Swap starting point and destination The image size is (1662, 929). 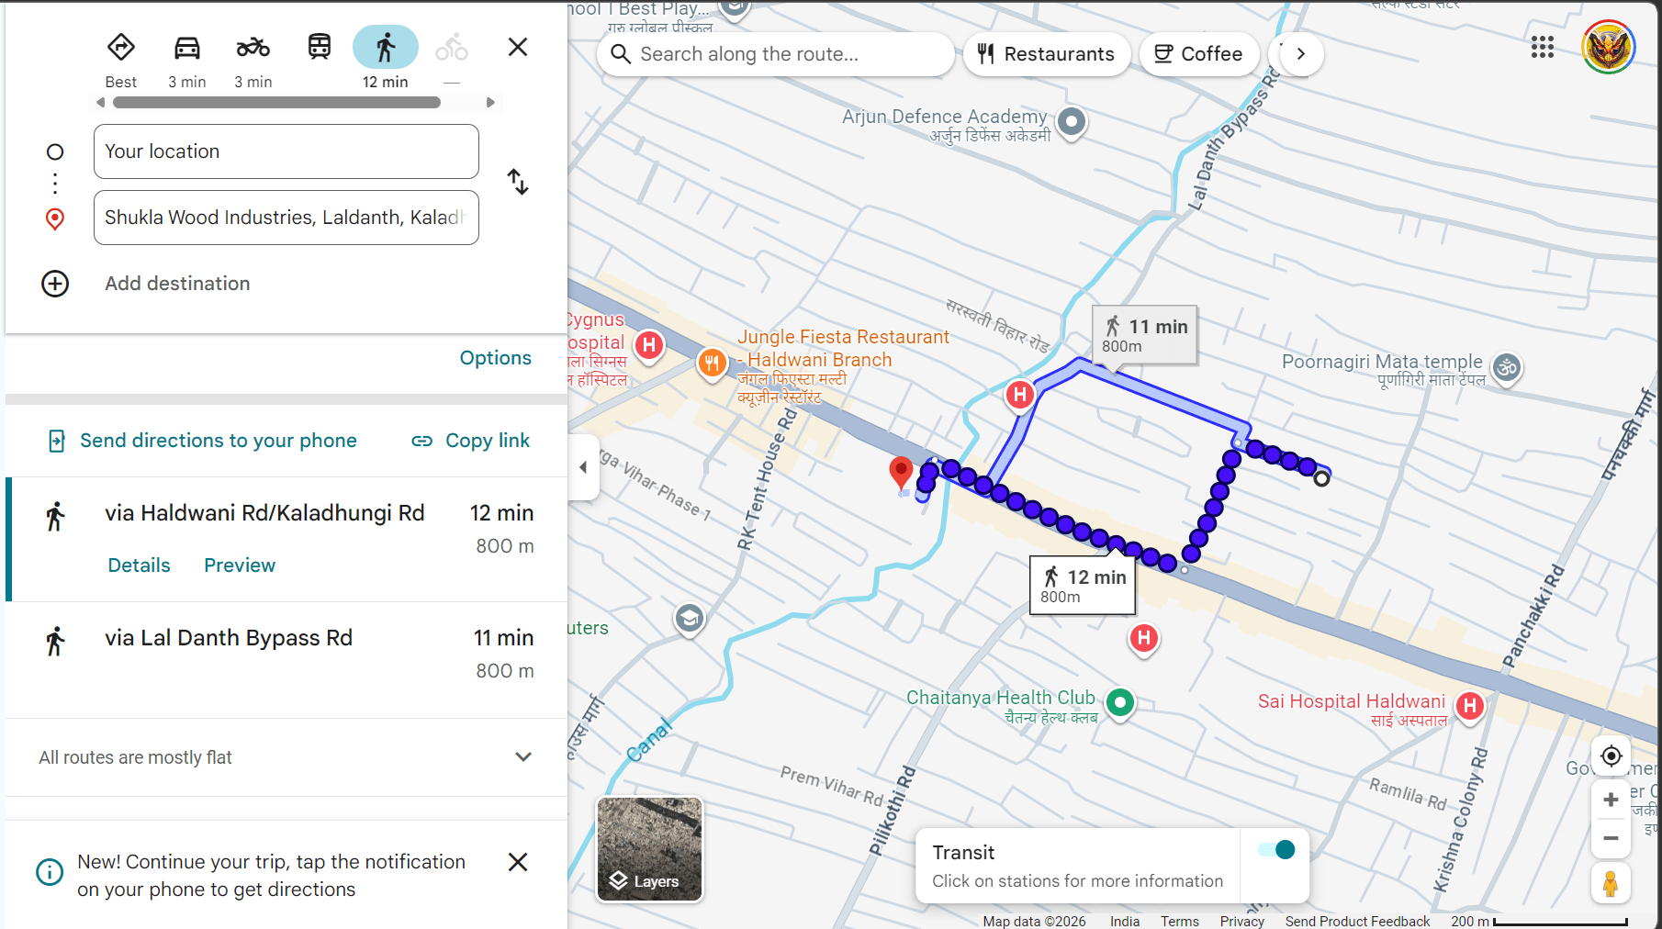(518, 182)
